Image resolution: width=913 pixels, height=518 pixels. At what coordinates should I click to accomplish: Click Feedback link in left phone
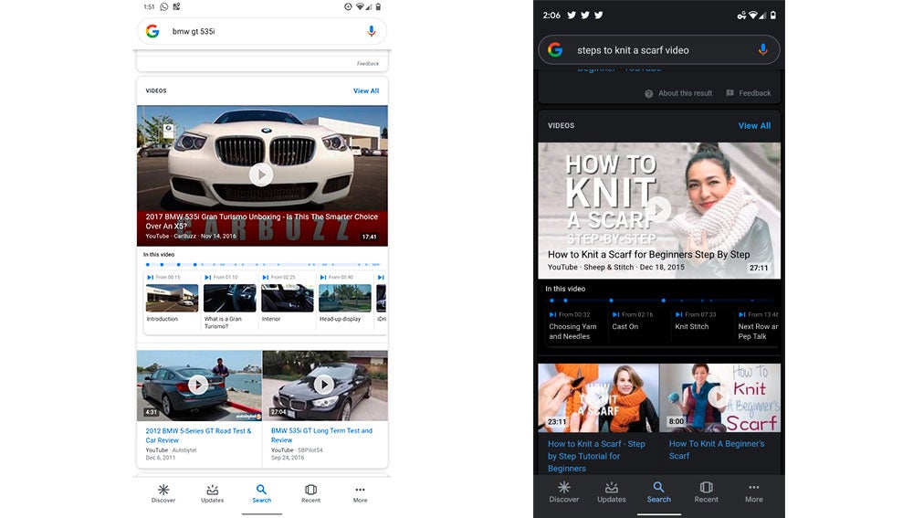[x=367, y=64]
